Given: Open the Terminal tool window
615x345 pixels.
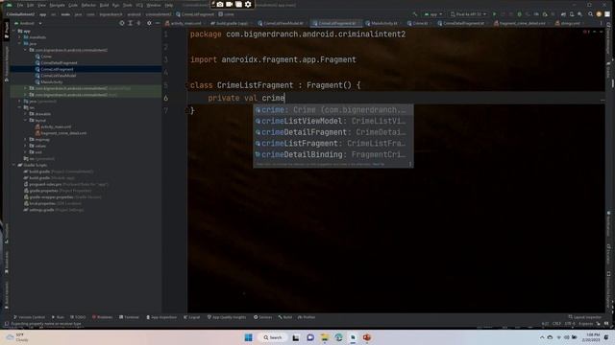Looking at the screenshot, I should 129,317.
